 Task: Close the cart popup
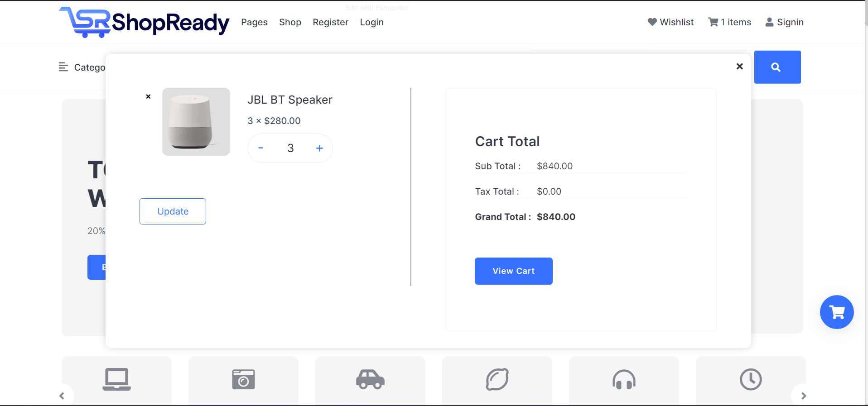click(740, 66)
